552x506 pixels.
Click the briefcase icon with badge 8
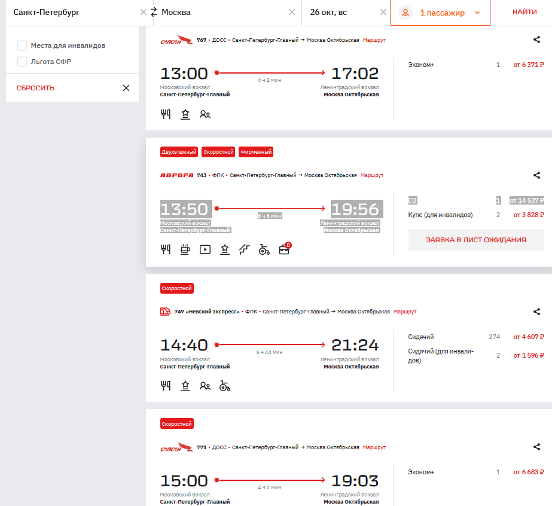click(284, 249)
